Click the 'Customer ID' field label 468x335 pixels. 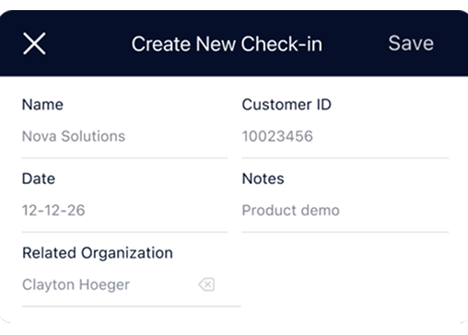[287, 105]
